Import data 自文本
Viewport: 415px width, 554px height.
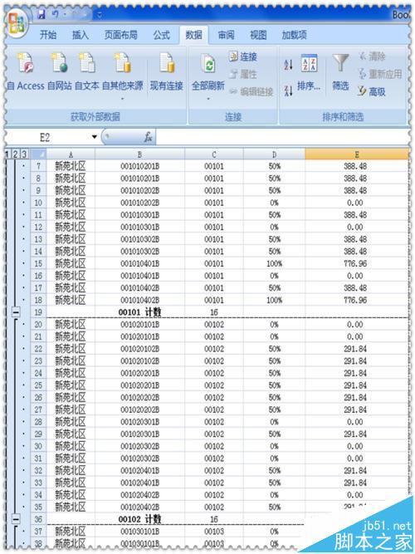[86, 72]
